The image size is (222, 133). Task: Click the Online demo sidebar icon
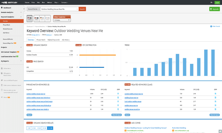click(x=2, y=68)
